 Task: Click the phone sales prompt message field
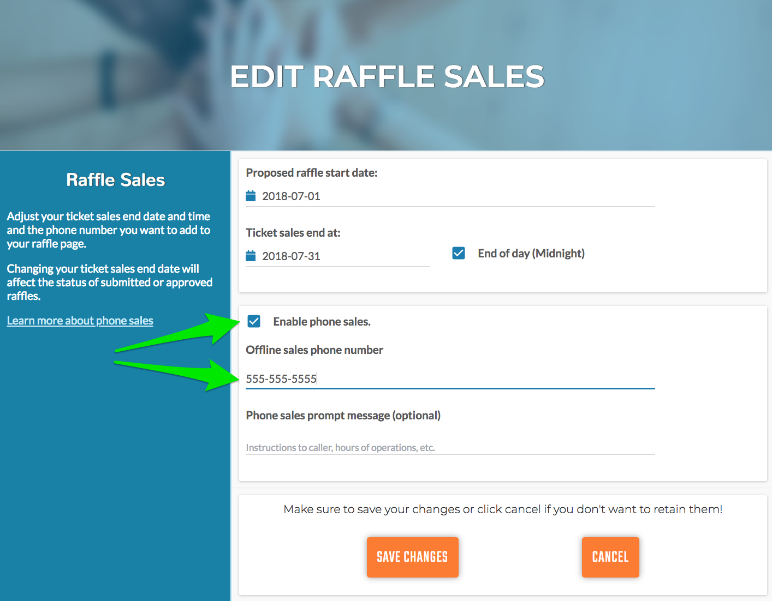450,447
